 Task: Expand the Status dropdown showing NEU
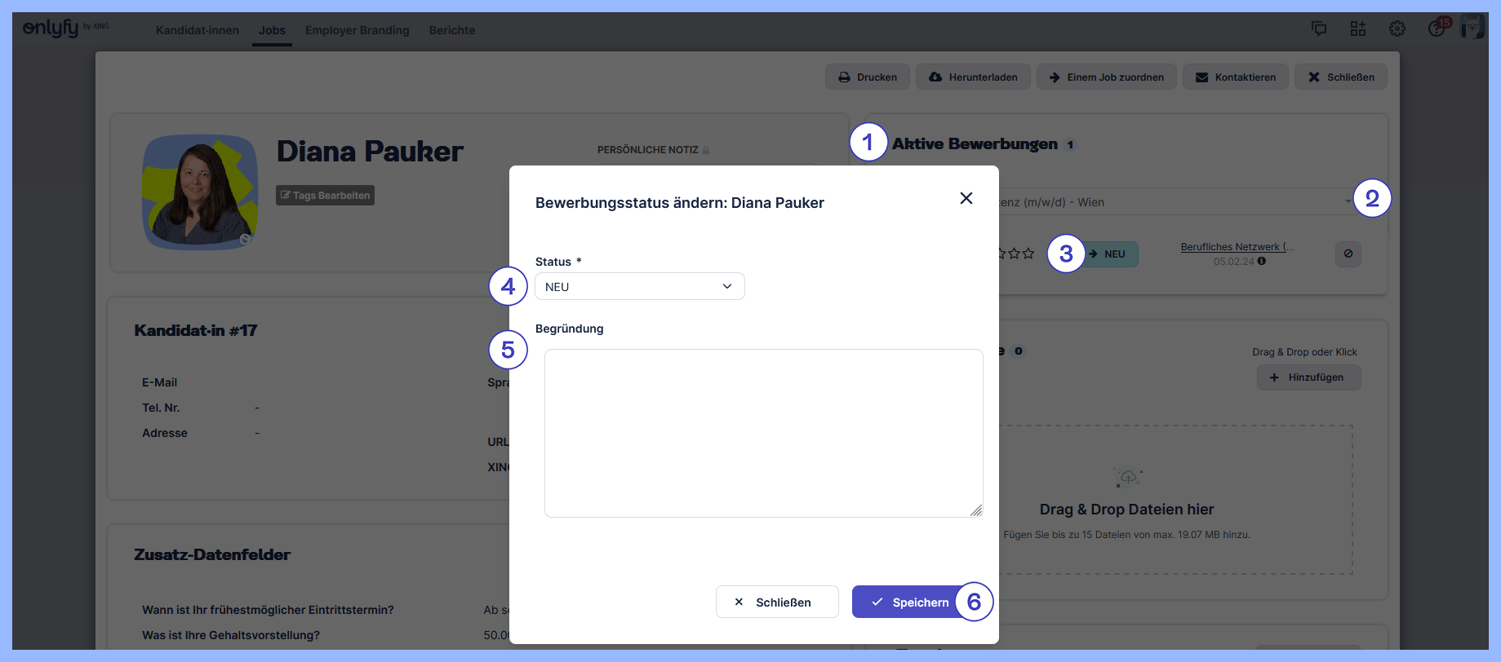click(x=639, y=287)
